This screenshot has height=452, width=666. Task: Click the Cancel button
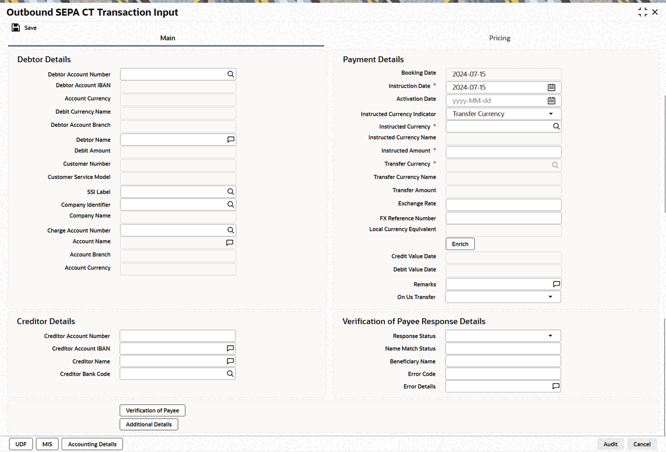(642, 444)
